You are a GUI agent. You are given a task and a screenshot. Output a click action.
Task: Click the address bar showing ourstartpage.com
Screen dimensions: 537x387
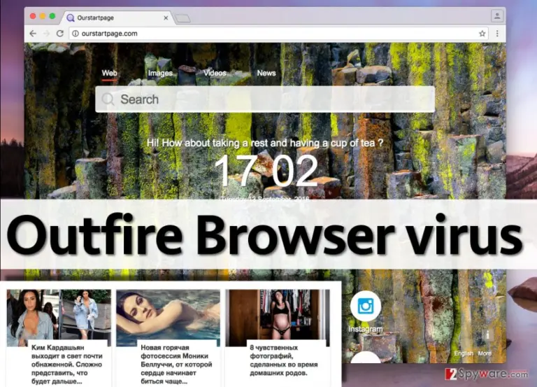coord(279,34)
